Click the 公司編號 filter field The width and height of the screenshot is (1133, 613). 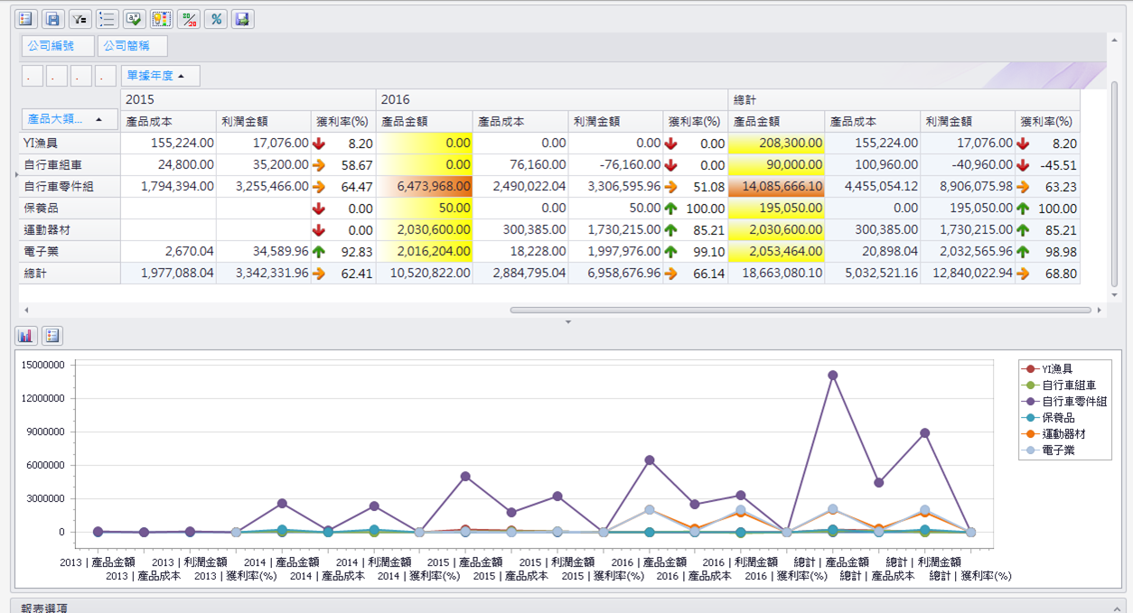tap(58, 46)
